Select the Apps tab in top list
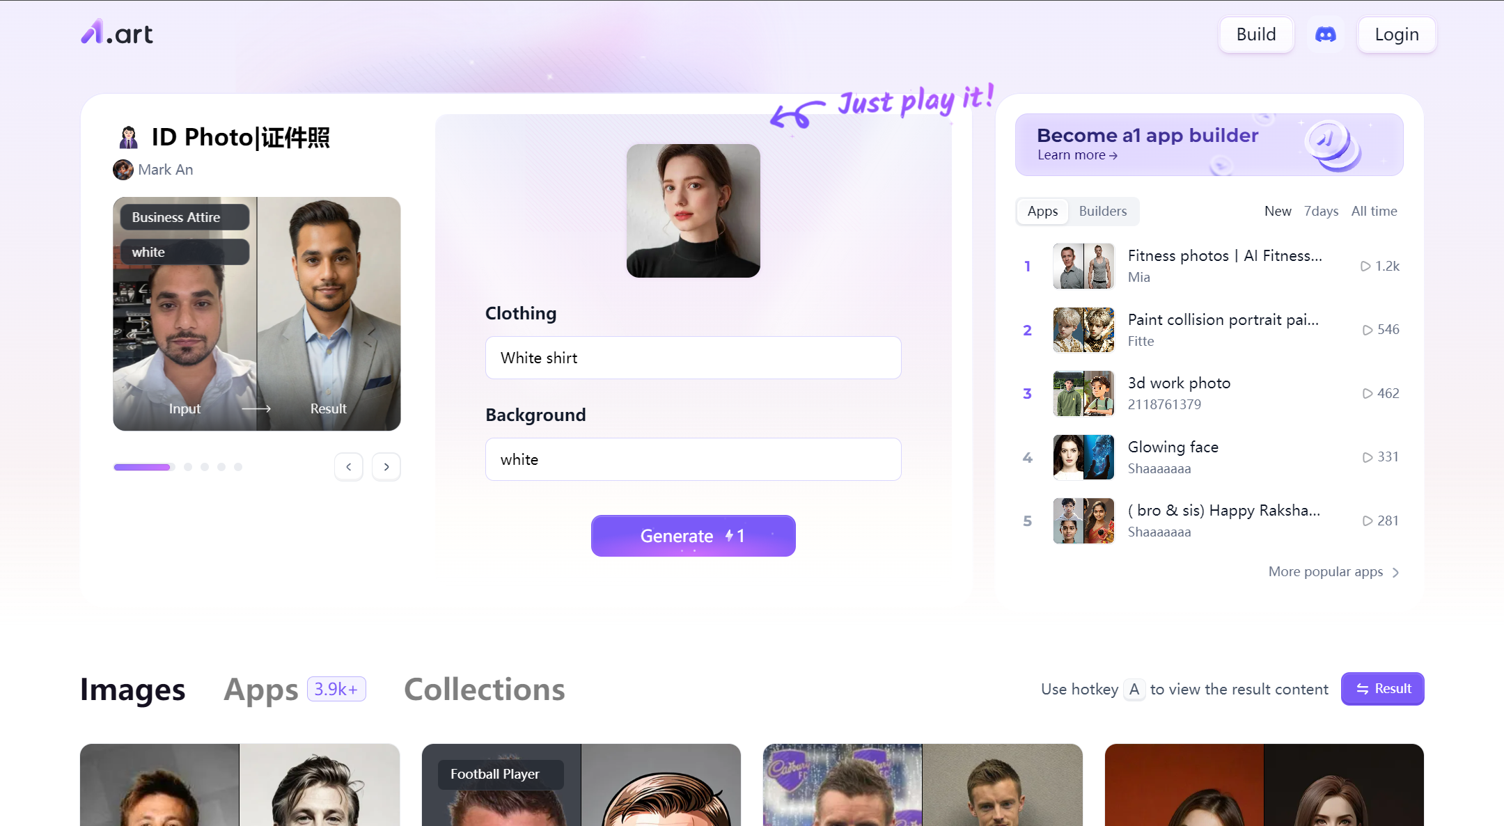Screen dimensions: 1504x826 (x=1042, y=211)
